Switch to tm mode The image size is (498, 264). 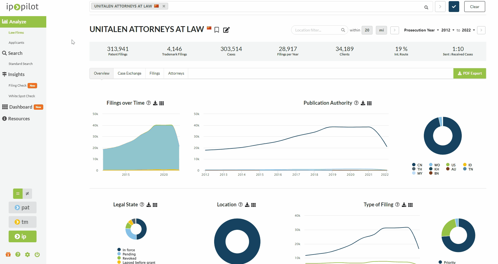pos(23,222)
